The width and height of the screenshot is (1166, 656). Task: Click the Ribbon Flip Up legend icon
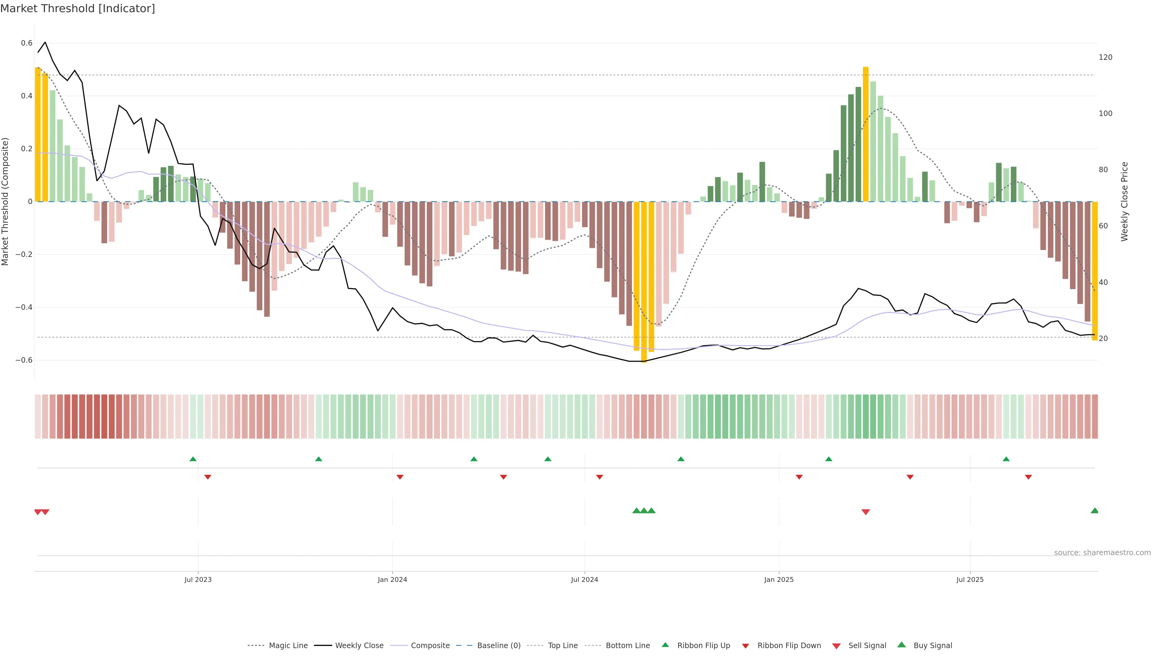[x=665, y=645]
